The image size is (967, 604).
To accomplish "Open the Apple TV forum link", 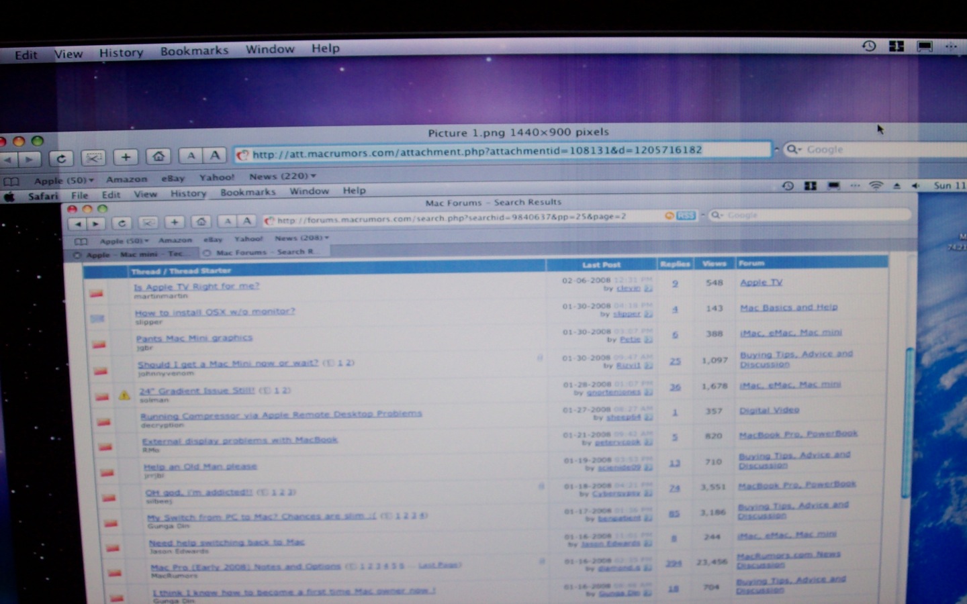I will click(x=762, y=283).
